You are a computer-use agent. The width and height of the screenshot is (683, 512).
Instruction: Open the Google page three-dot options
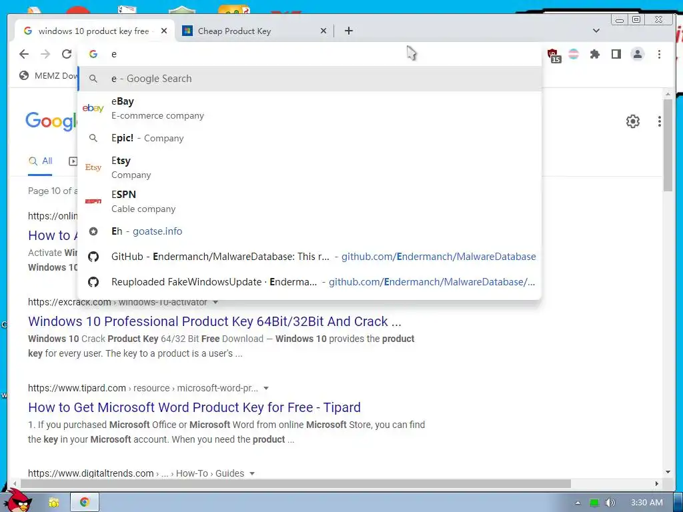pos(660,121)
